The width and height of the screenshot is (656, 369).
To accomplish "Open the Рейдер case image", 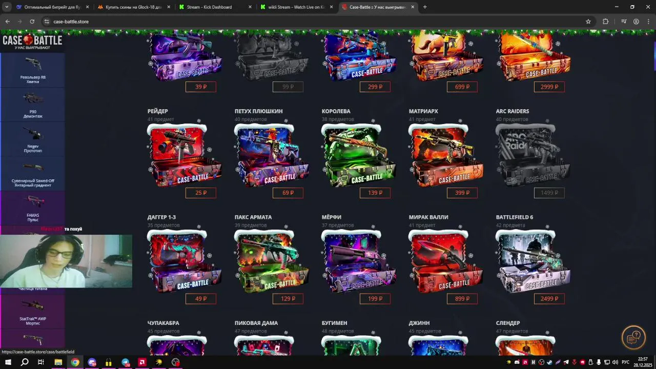I will tap(184, 155).
